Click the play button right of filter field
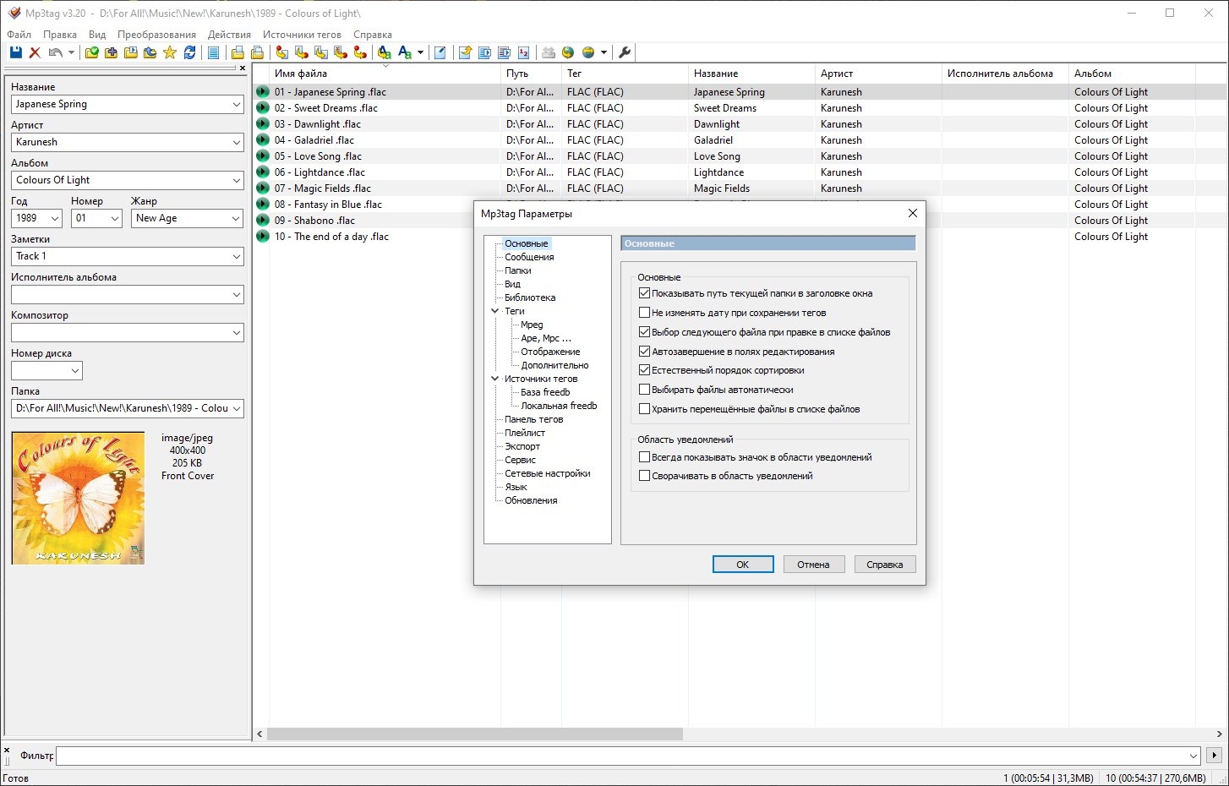The height and width of the screenshot is (786, 1229). click(1215, 756)
